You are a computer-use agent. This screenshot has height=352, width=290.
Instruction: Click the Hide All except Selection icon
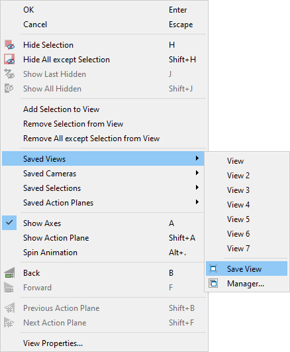[x=9, y=60]
